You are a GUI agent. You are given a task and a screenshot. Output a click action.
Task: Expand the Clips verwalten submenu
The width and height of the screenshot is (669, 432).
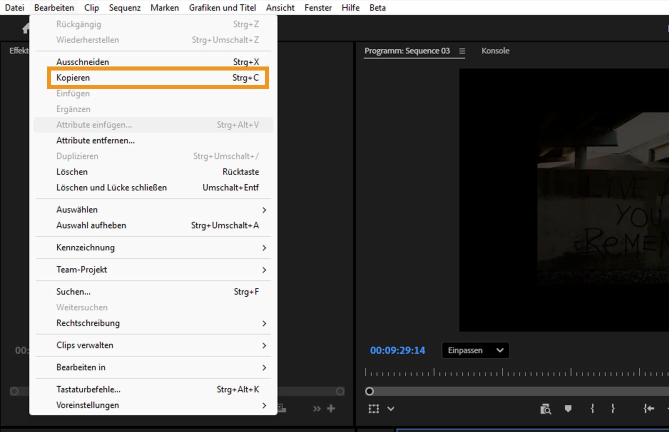coord(153,345)
